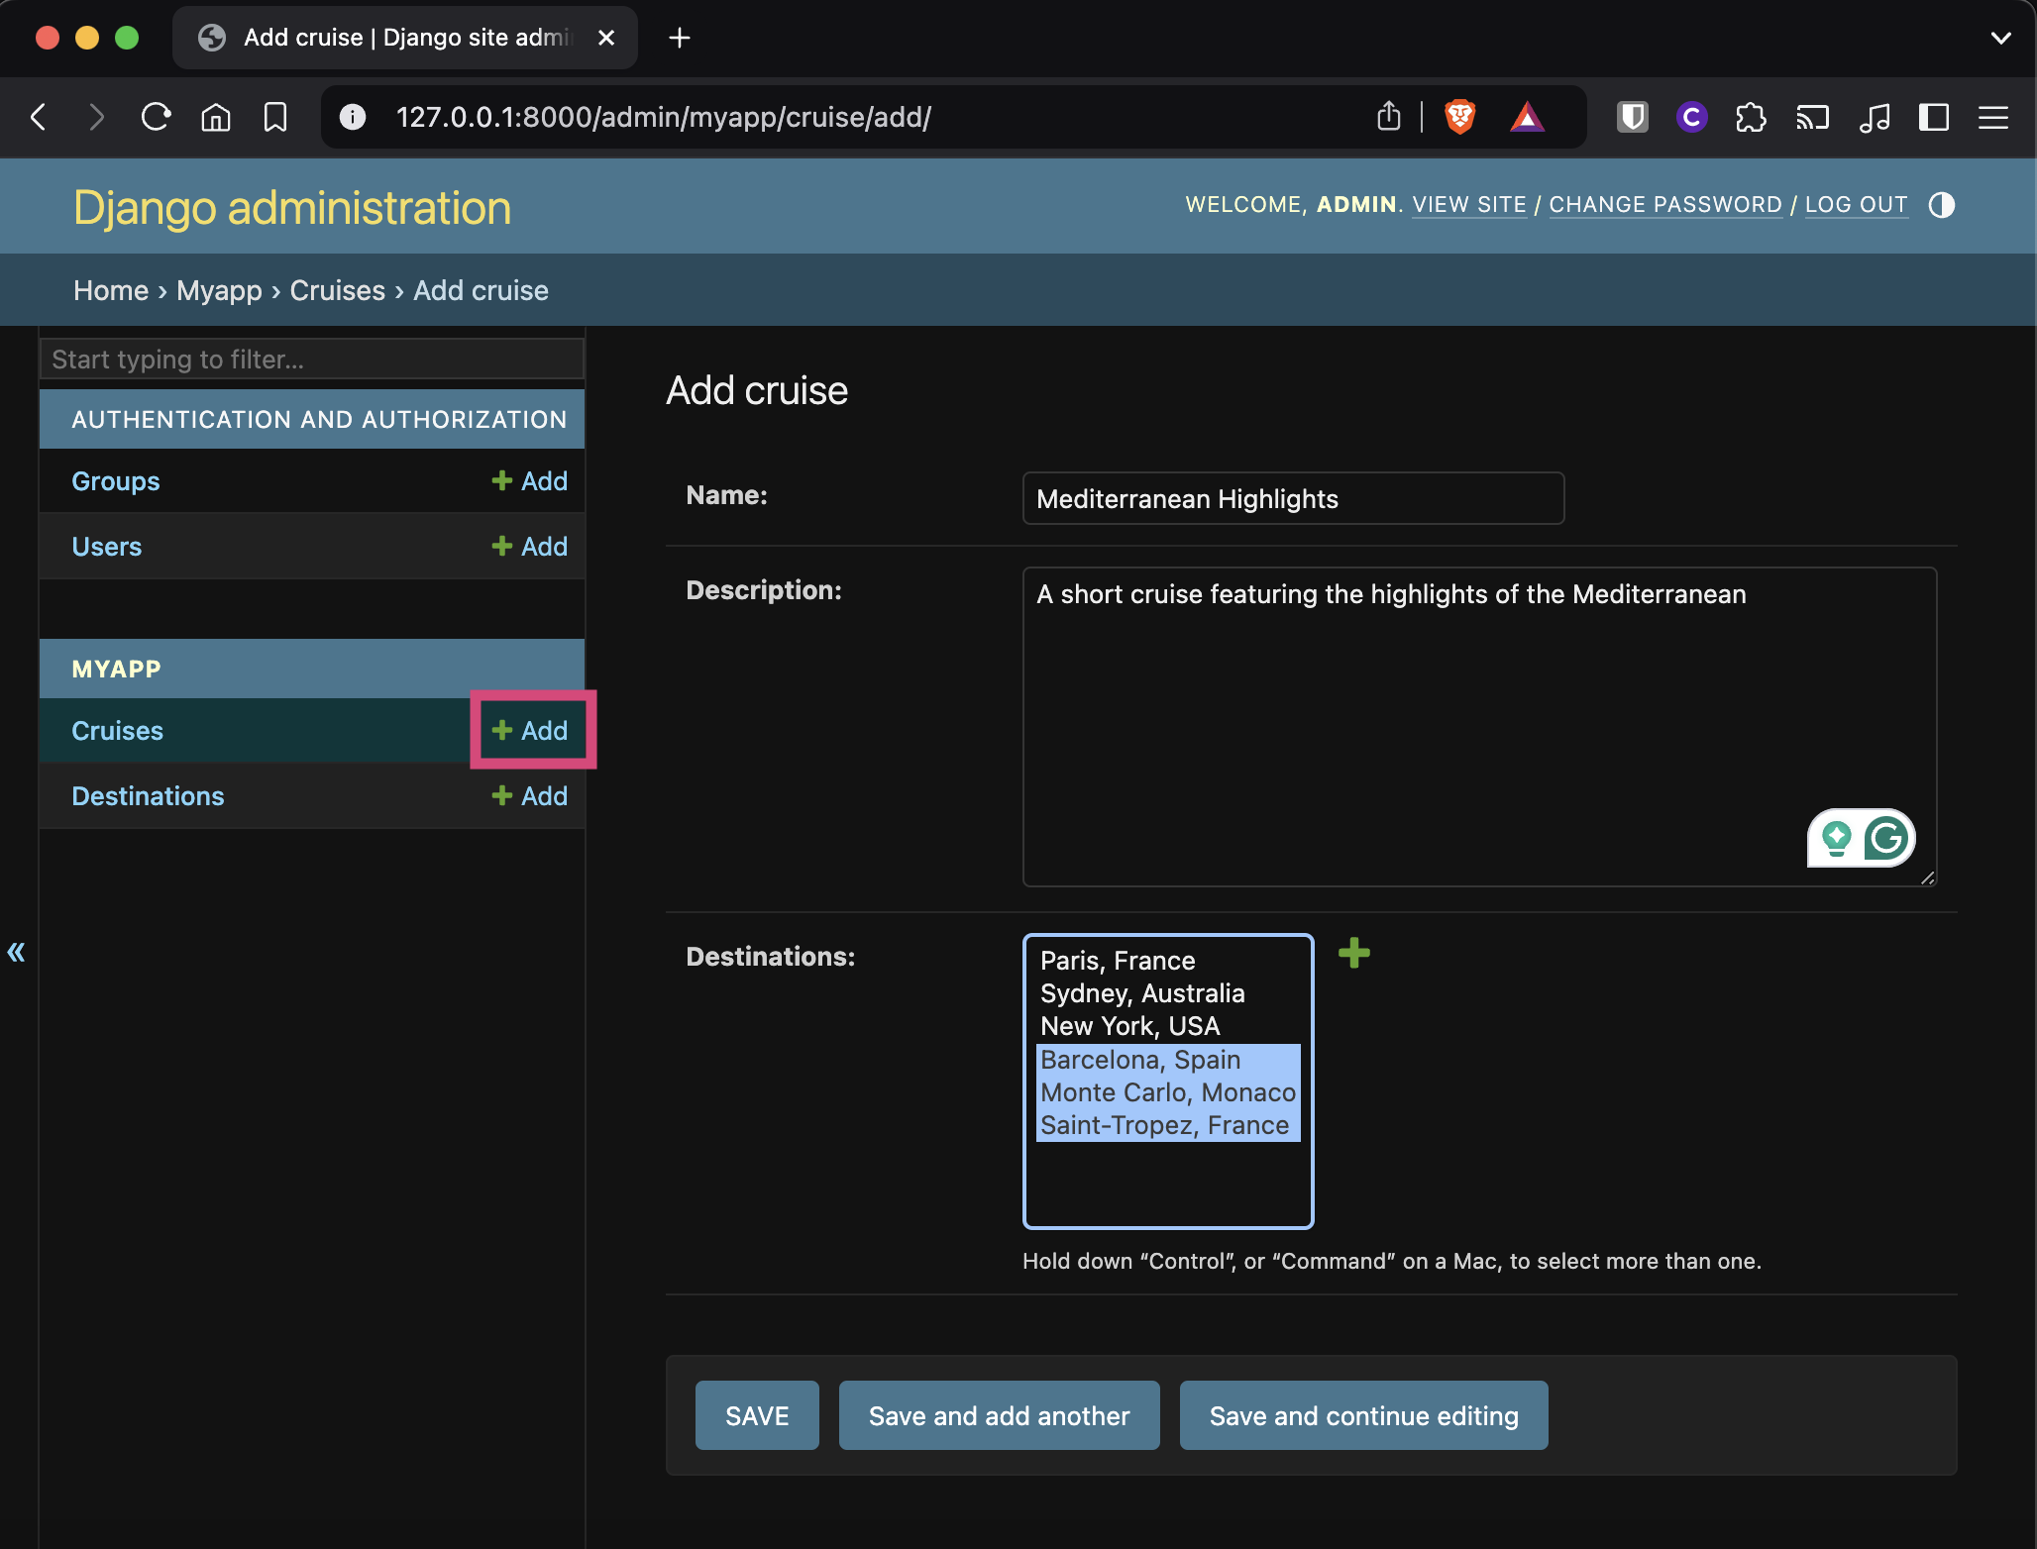Reload the page

coord(156,117)
